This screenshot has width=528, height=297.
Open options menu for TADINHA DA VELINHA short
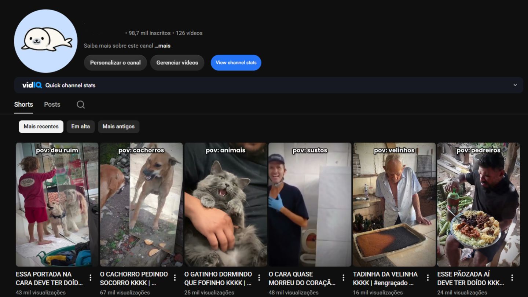[428, 278]
